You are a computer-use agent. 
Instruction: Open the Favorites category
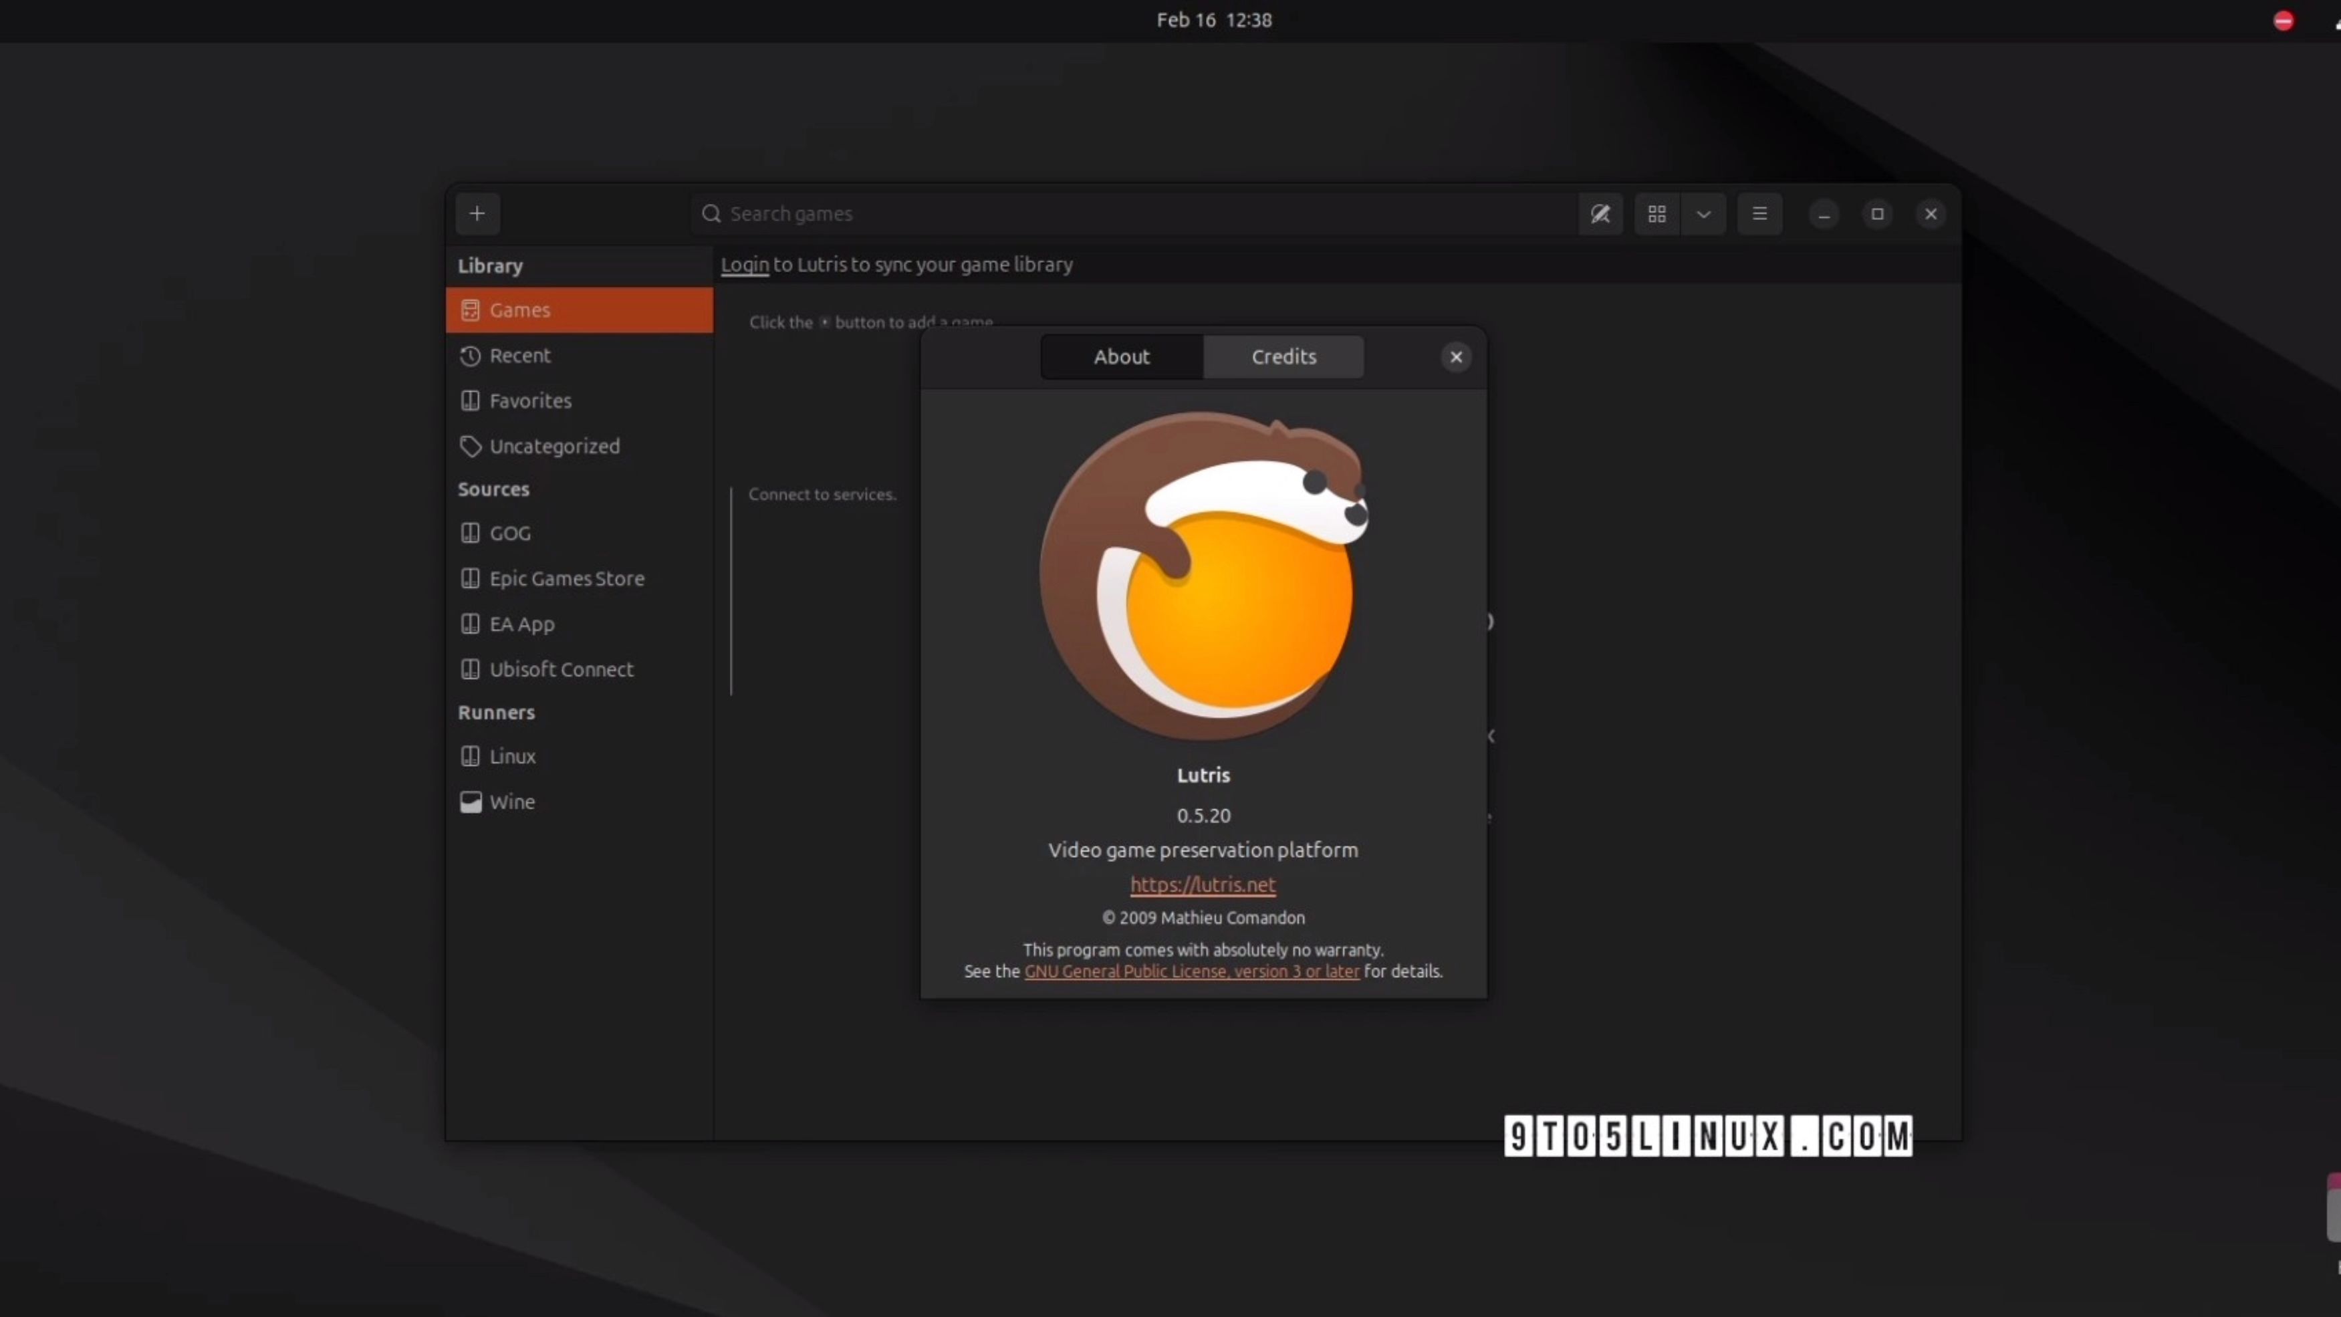(x=530, y=401)
